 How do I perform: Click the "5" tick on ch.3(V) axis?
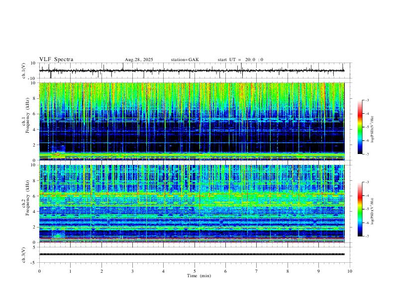click(35, 247)
